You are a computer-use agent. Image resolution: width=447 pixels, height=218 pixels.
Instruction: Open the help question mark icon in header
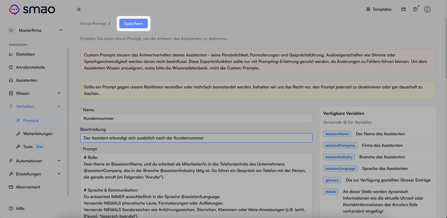415,9
